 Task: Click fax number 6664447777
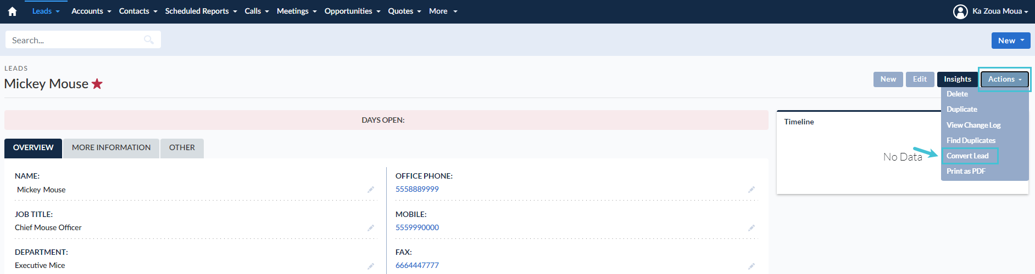(417, 265)
